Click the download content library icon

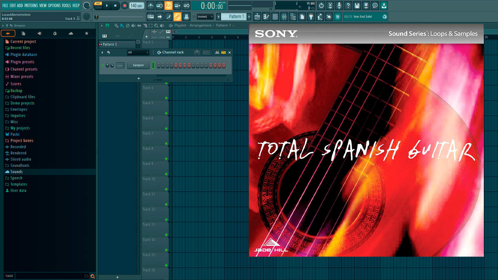(384, 5)
